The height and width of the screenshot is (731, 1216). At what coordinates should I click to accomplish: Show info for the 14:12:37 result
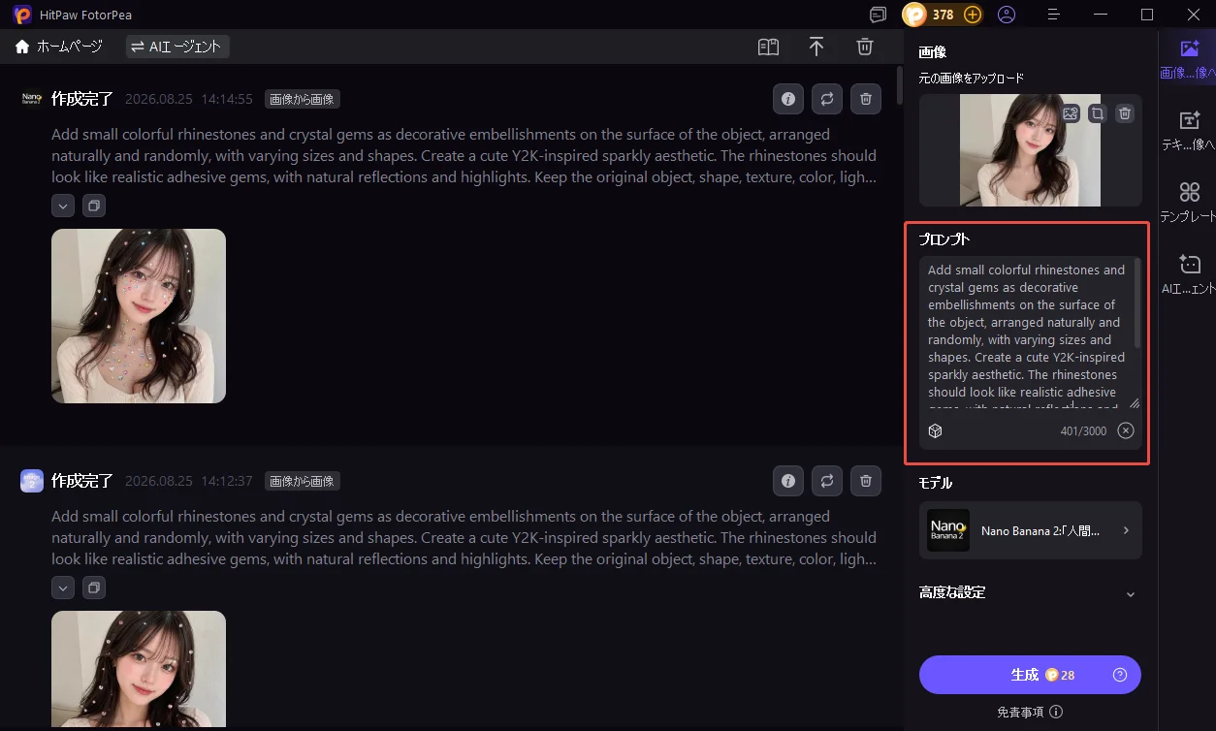tap(788, 481)
